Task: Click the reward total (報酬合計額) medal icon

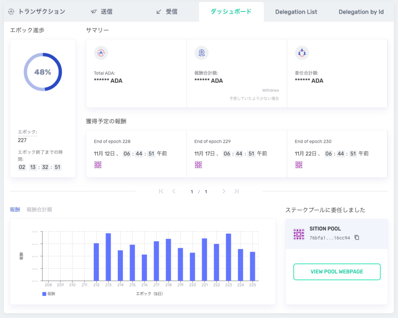Action: pyautogui.click(x=201, y=53)
